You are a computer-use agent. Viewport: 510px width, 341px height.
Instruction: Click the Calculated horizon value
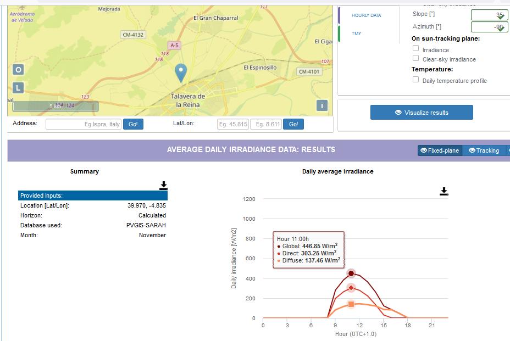tap(152, 215)
